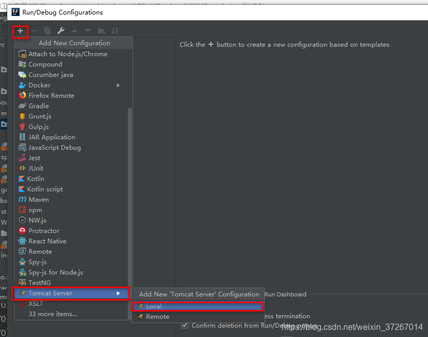
Task: Click the Kotlin script K icon
Action: click(22, 189)
